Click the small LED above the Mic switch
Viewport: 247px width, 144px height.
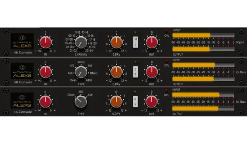(x=136, y=32)
